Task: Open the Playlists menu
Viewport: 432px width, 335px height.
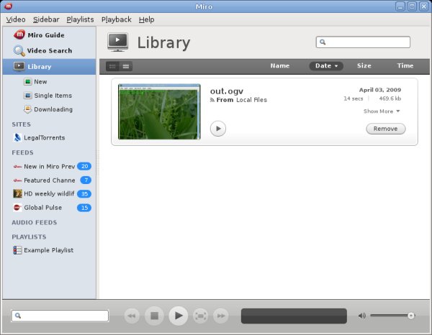Action: point(80,19)
